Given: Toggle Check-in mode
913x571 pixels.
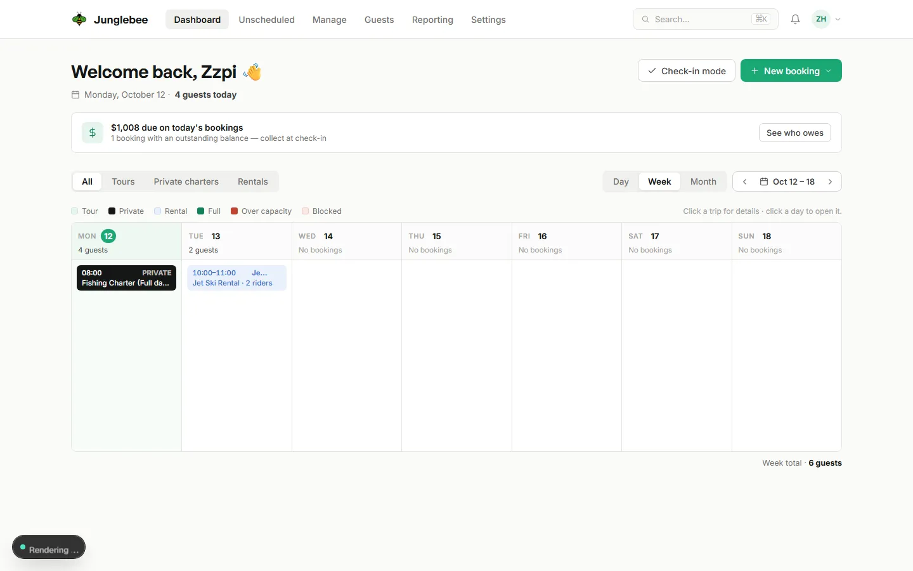Looking at the screenshot, I should point(687,70).
